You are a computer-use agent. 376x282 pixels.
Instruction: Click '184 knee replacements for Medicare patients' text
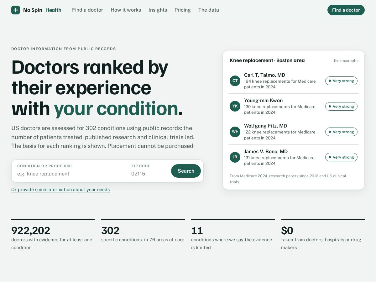pyautogui.click(x=280, y=84)
